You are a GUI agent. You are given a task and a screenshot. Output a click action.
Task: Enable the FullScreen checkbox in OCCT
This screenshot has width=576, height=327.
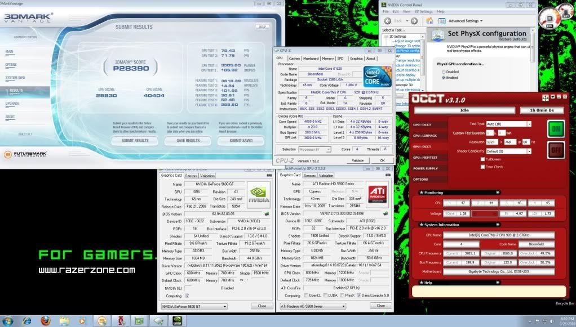(482, 159)
